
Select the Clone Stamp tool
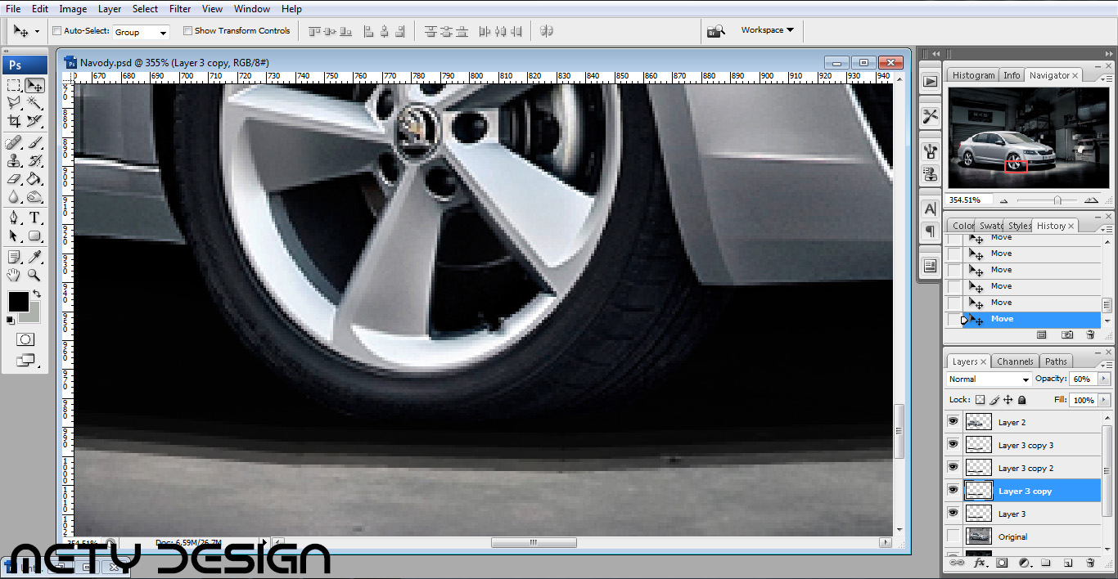click(14, 161)
